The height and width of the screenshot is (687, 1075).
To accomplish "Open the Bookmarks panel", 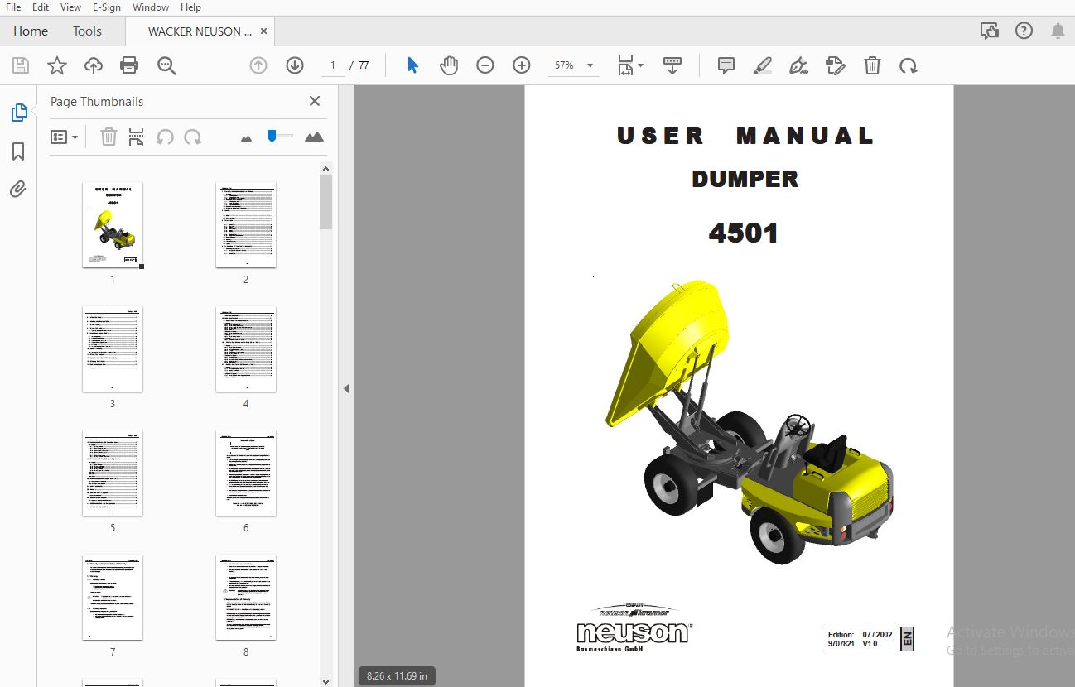I will pos(18,151).
